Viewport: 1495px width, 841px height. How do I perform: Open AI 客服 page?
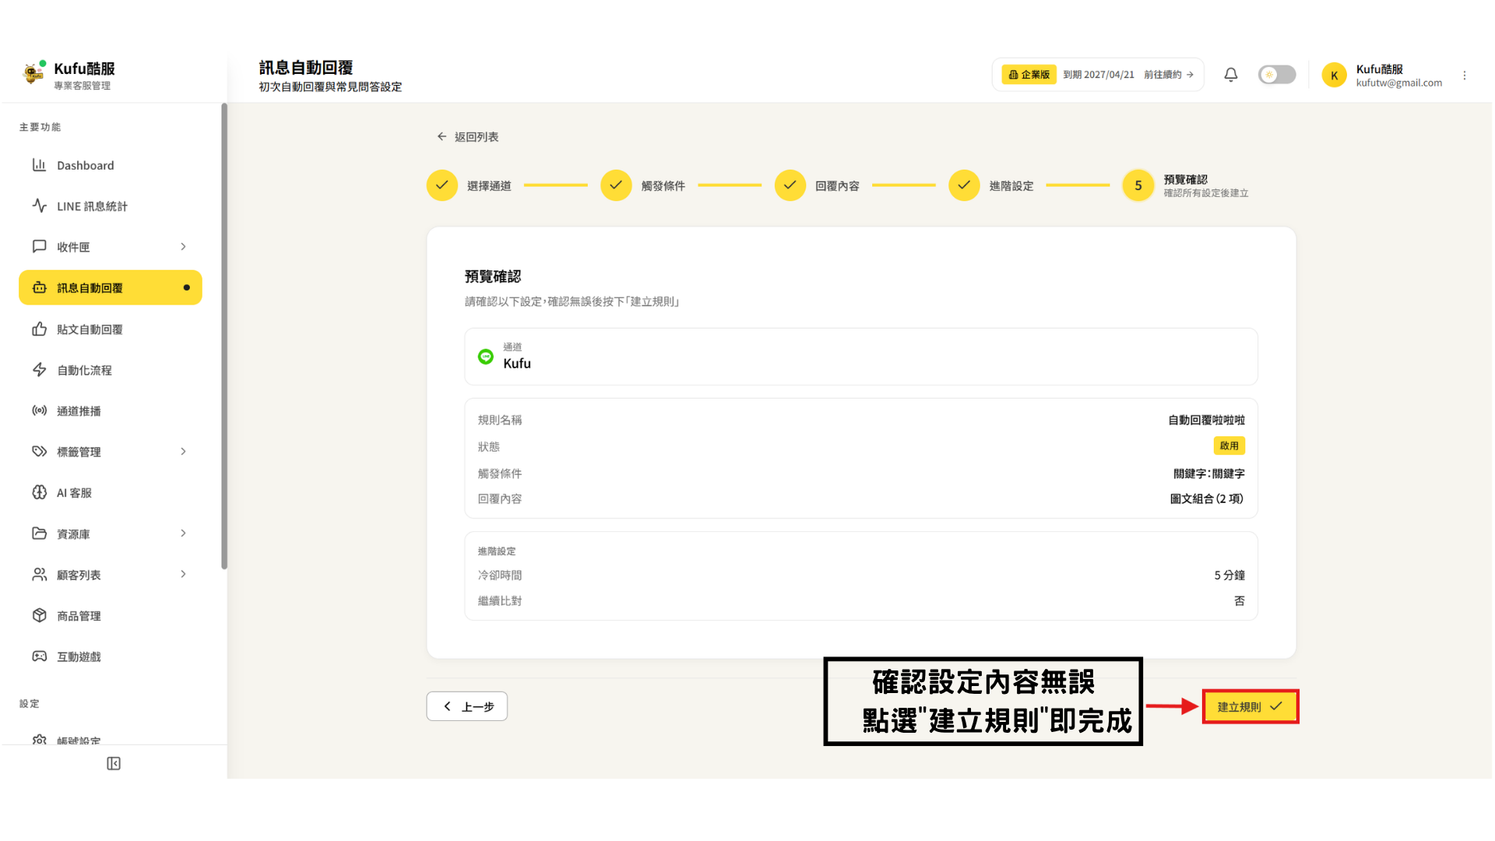click(111, 492)
